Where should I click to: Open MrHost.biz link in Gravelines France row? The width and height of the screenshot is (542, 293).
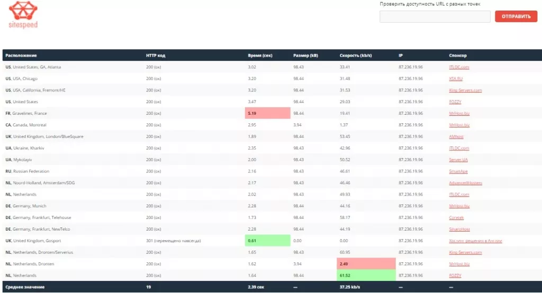click(459, 113)
